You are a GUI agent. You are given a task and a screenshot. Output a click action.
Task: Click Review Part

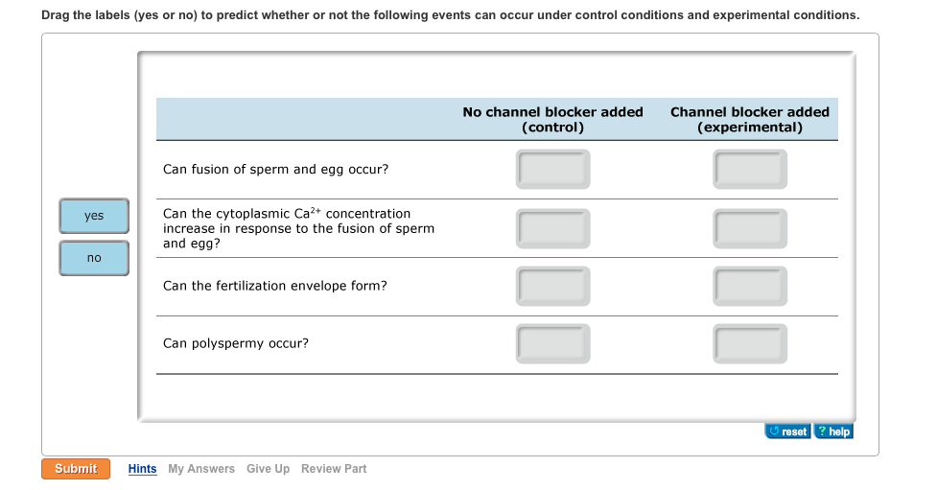pos(334,469)
